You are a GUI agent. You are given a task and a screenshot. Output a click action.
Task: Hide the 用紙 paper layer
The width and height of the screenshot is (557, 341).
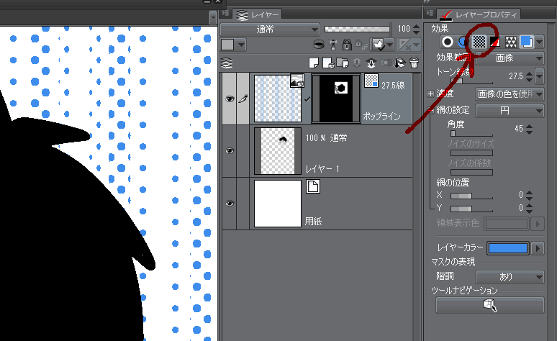(x=230, y=204)
